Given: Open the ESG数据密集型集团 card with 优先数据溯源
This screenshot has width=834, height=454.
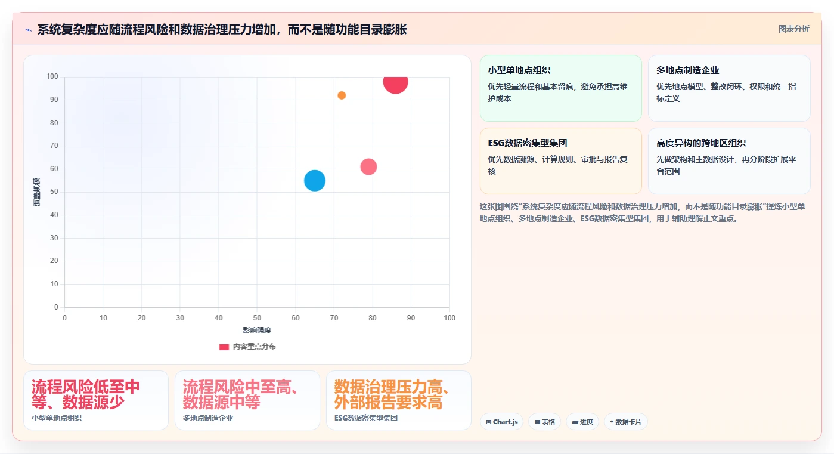Looking at the screenshot, I should pyautogui.click(x=560, y=161).
